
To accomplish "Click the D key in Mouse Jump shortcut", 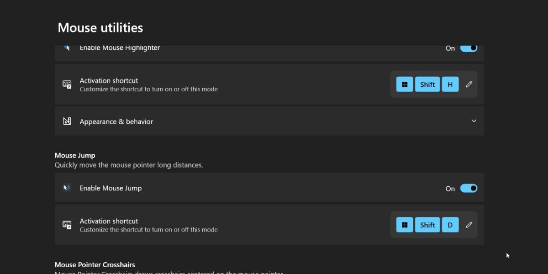I will click(x=450, y=225).
